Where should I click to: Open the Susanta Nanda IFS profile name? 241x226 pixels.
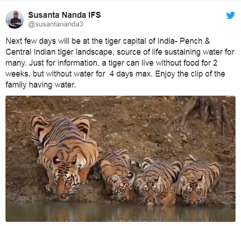(x=65, y=15)
